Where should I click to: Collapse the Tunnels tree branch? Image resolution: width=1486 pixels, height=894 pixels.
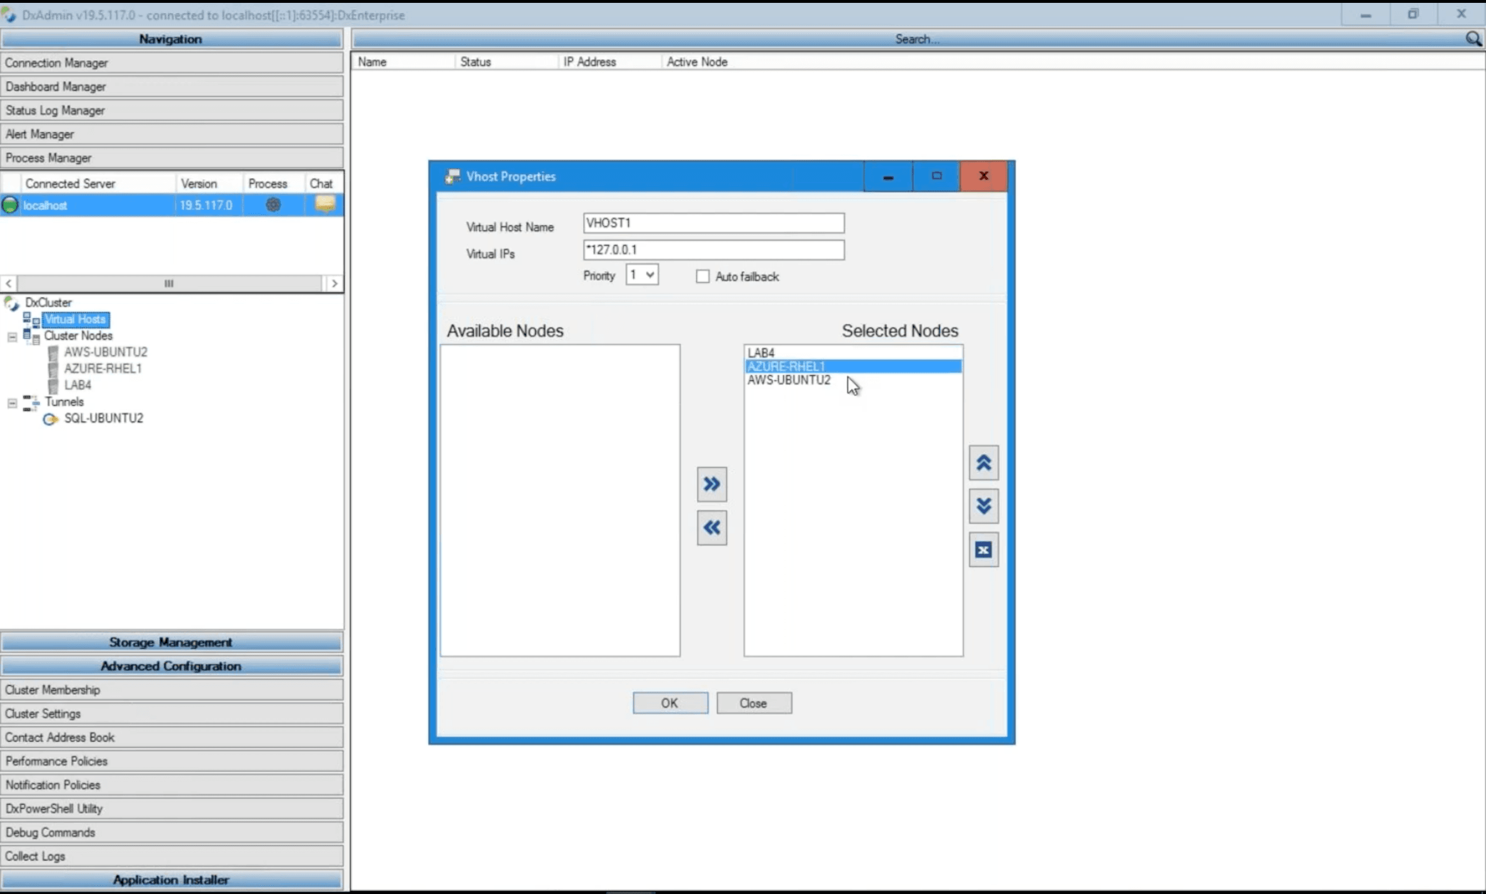[x=12, y=403]
